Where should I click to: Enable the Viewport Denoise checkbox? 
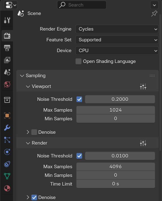tap(34, 132)
